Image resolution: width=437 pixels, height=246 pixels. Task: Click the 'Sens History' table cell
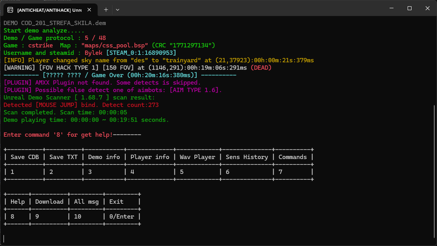click(246, 157)
